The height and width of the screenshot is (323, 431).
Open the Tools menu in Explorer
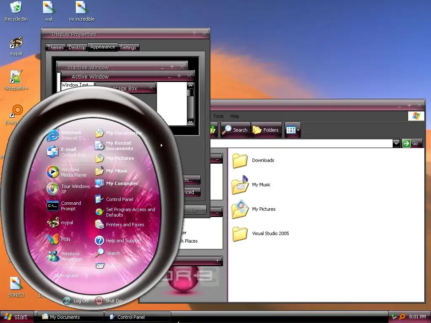tap(218, 116)
